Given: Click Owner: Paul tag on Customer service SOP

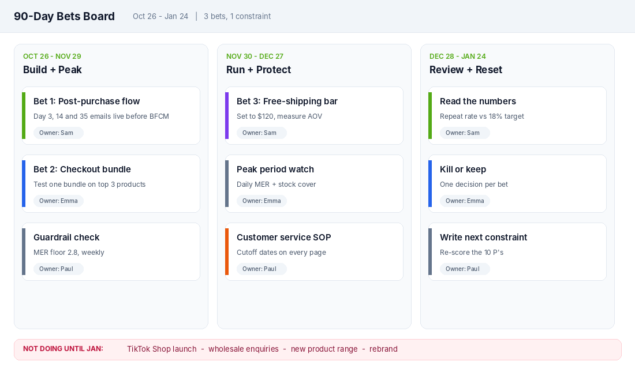Looking at the screenshot, I should 262,269.
